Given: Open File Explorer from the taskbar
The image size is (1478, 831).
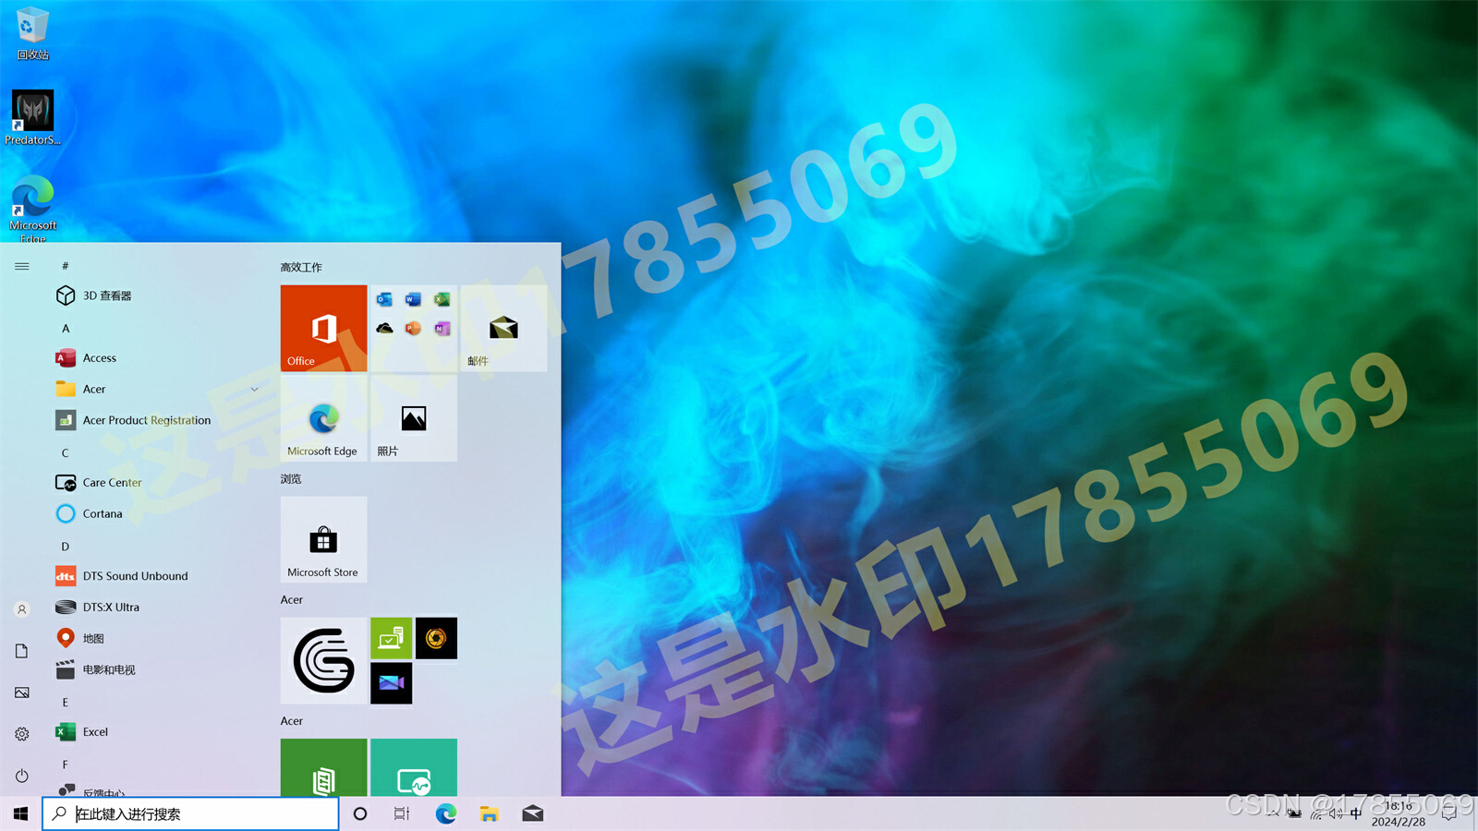Looking at the screenshot, I should [490, 813].
